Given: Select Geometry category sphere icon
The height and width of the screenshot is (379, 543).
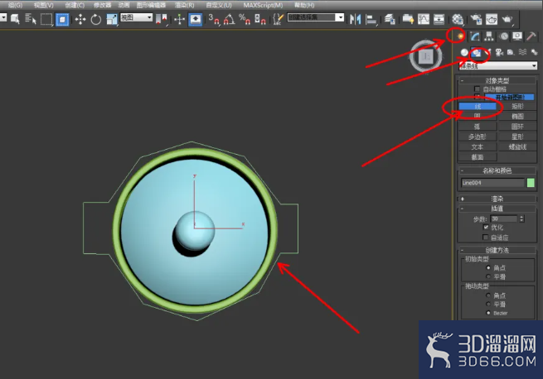Looking at the screenshot, I should pyautogui.click(x=464, y=53).
